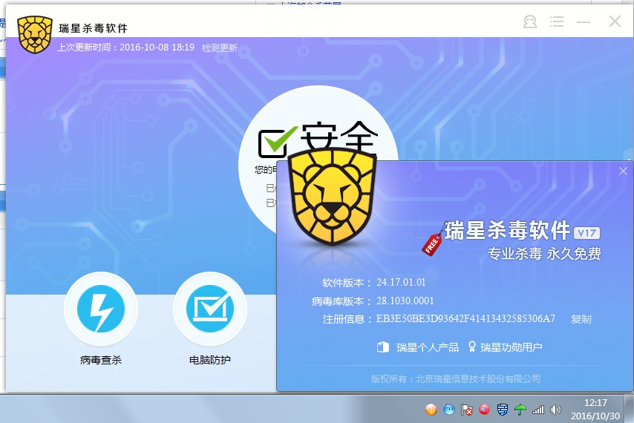Open the user account icon in title bar
Screen dimensions: 634x423
tap(529, 22)
